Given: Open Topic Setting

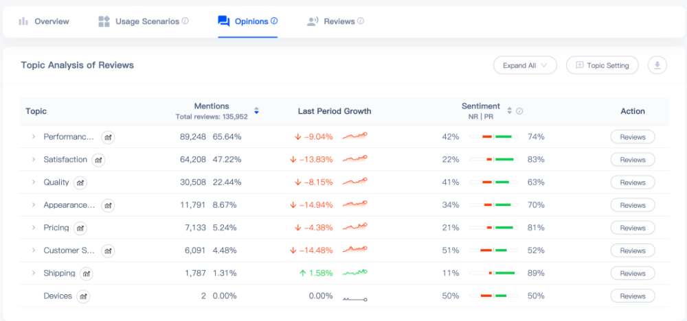Looking at the screenshot, I should [x=602, y=66].
